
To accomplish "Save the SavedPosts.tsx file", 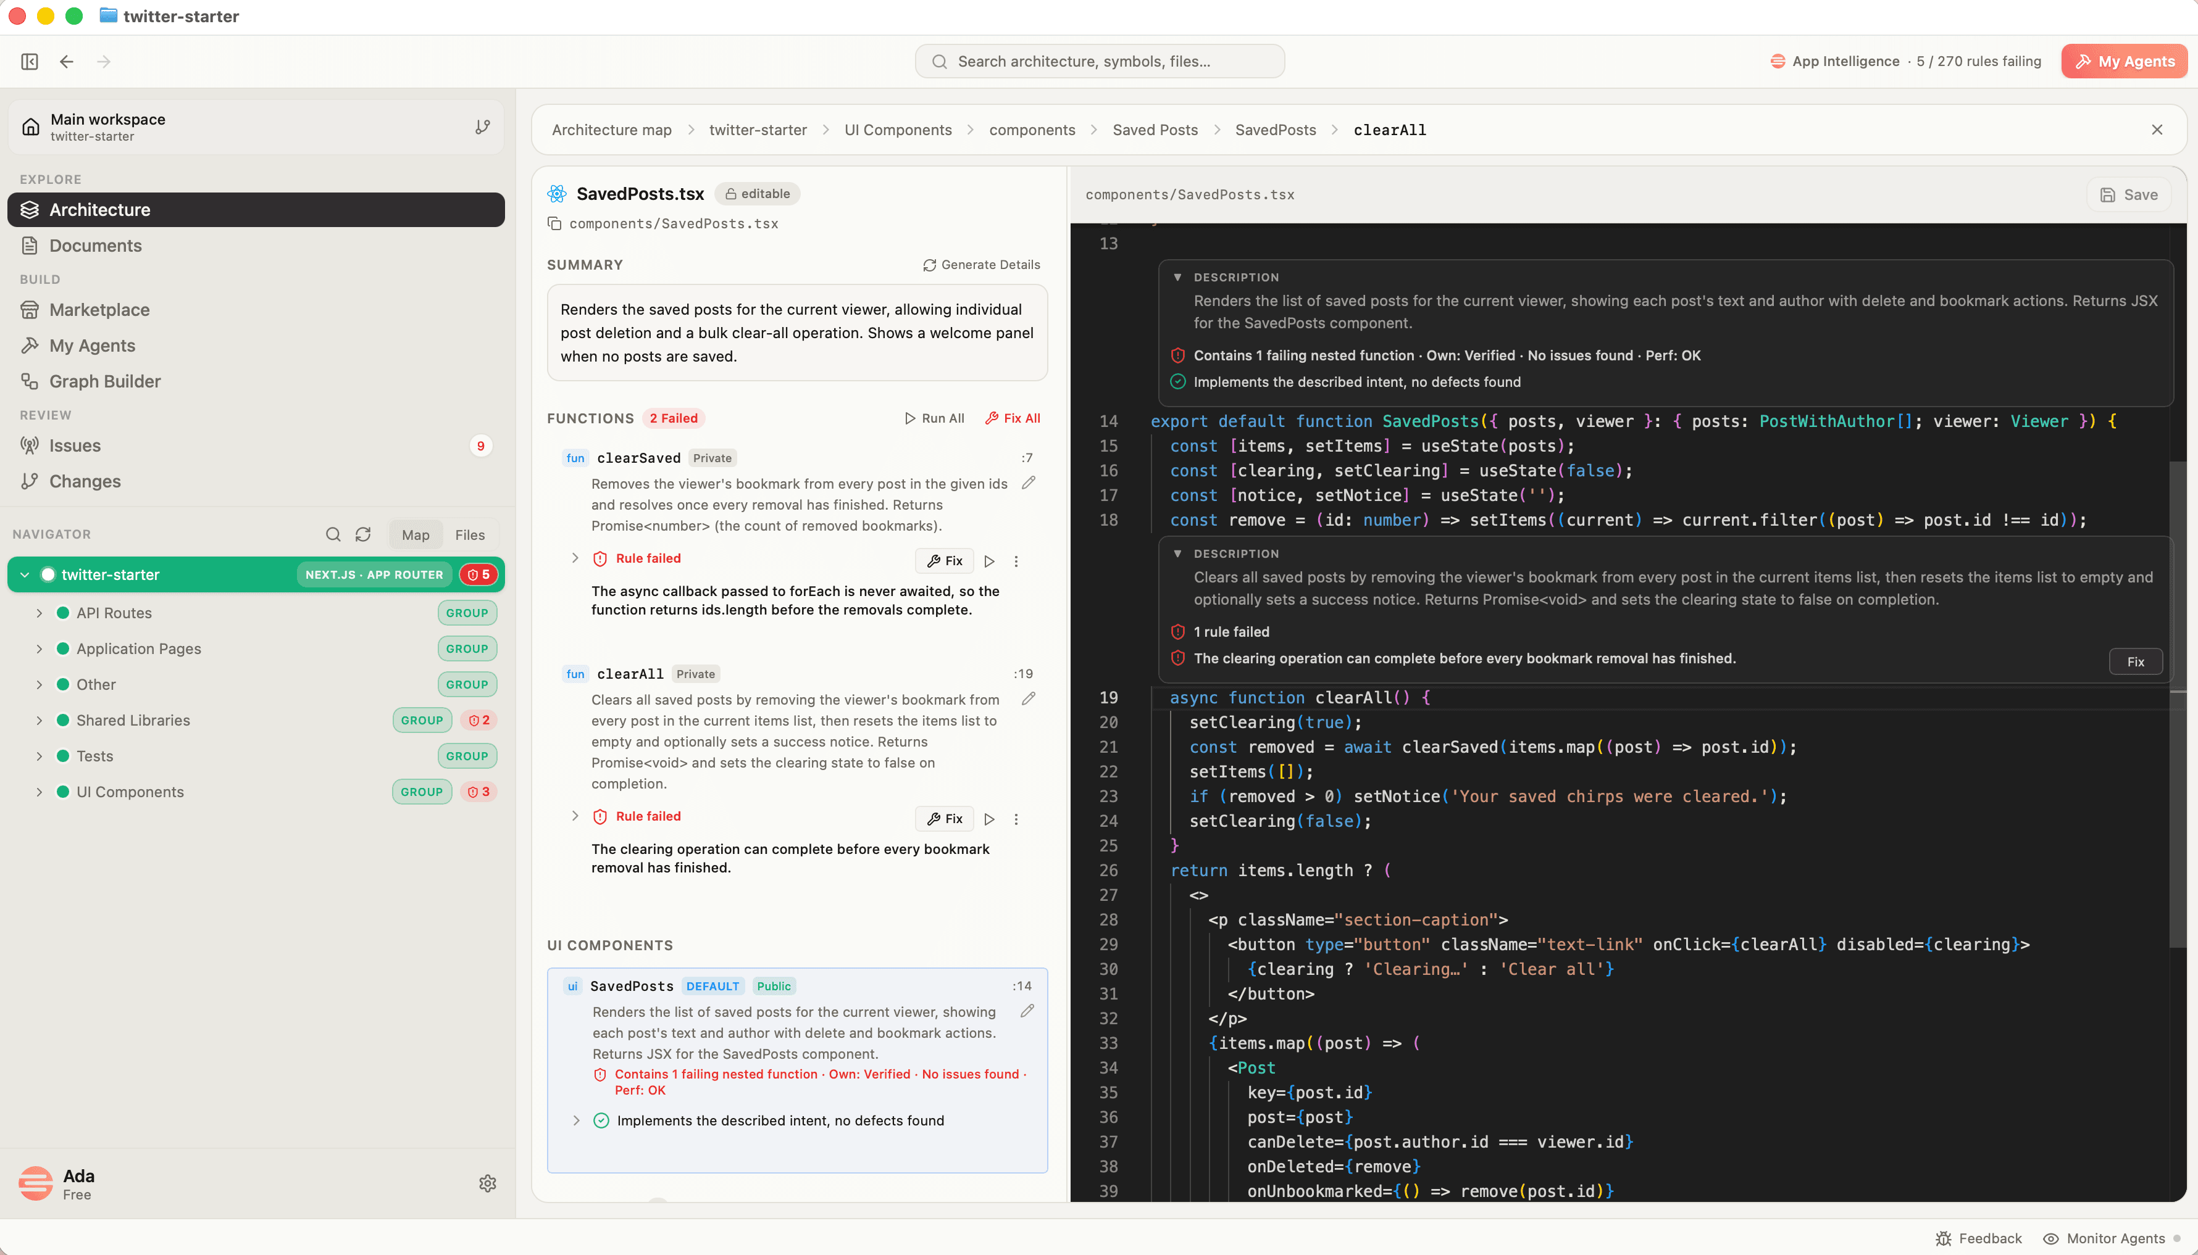I will coord(2128,195).
